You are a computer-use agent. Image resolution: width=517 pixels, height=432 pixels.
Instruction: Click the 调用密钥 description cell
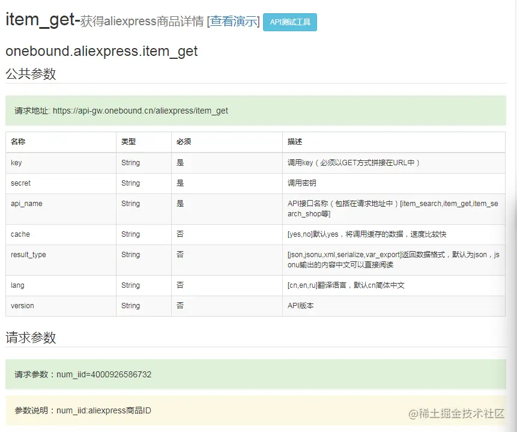[x=394, y=183]
